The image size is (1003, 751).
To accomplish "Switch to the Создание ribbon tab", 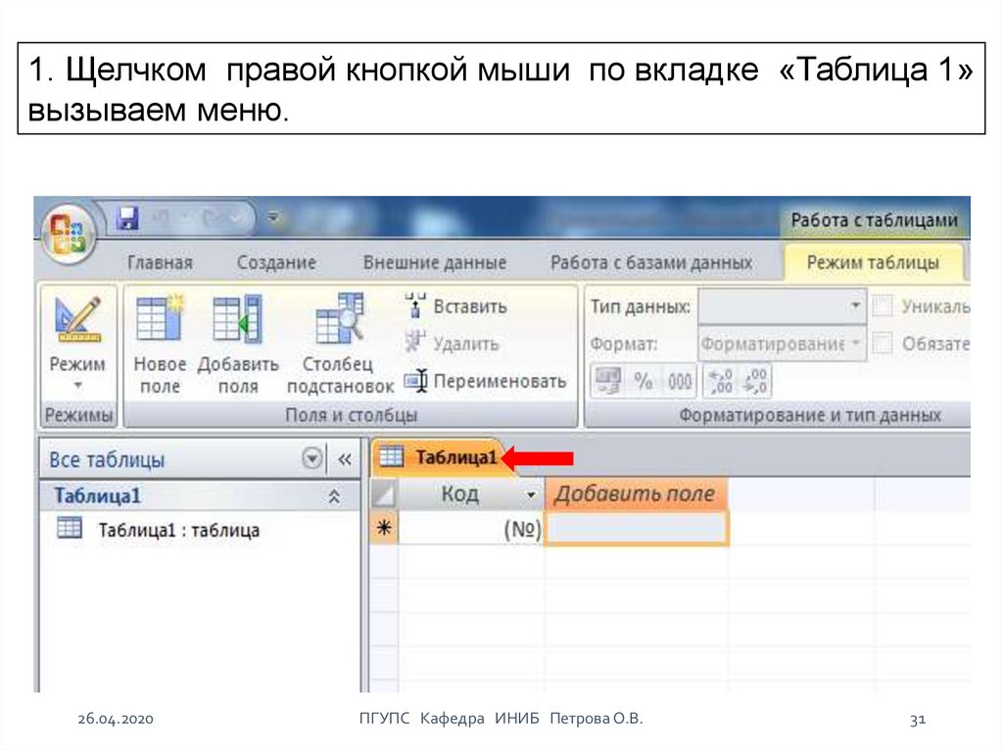I will [276, 262].
